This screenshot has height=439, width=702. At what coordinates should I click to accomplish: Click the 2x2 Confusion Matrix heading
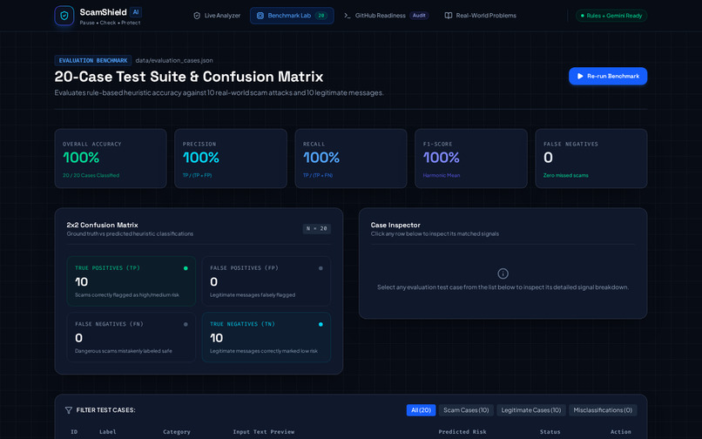click(102, 225)
